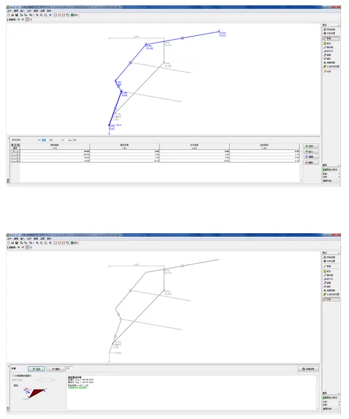349x419 pixels.
Task: Open 设置 menu in upper window
Action: (x=43, y=11)
